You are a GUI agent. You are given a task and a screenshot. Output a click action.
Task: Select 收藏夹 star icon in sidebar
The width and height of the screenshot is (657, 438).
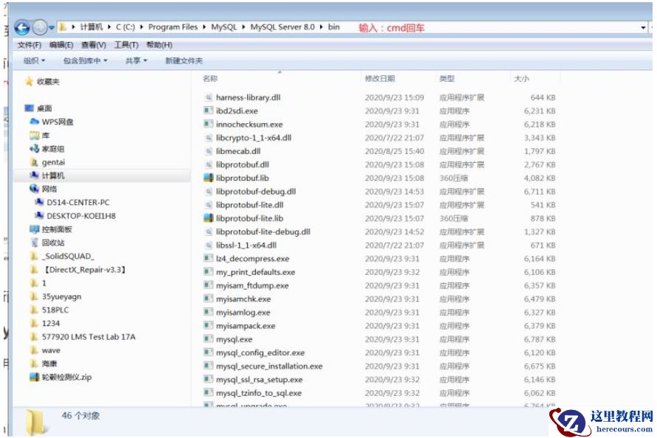point(29,82)
